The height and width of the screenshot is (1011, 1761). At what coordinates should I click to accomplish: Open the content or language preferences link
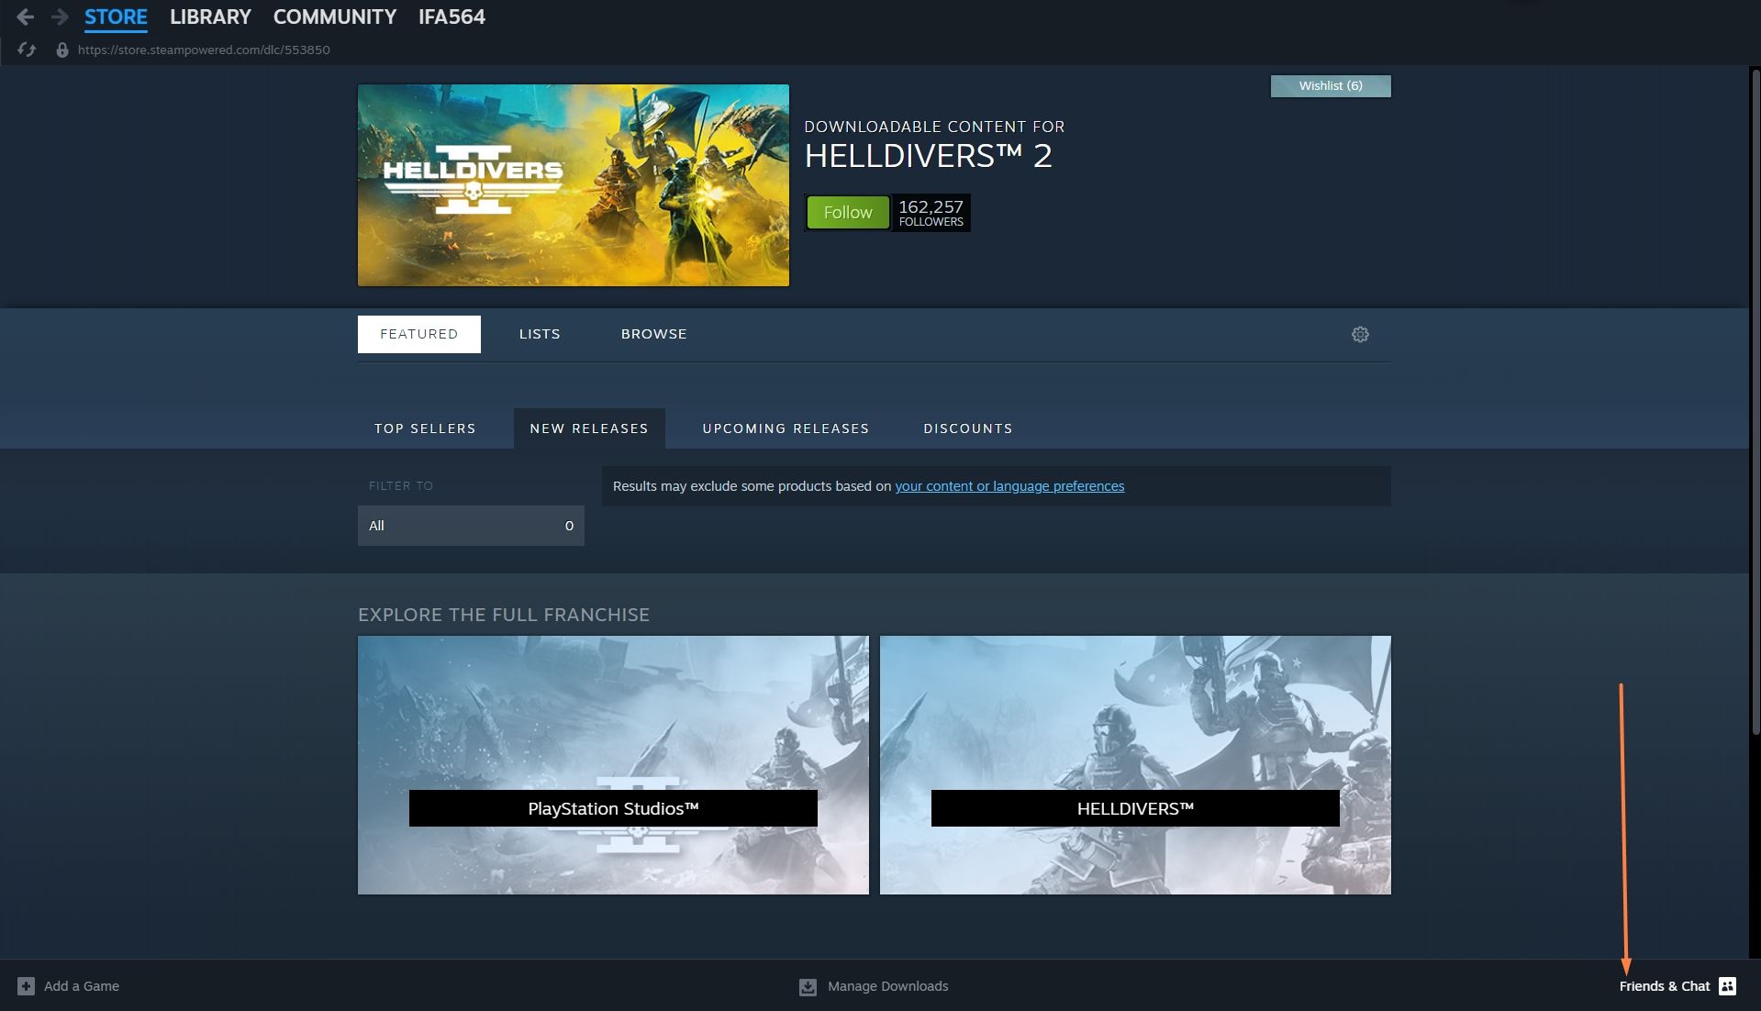(x=1009, y=486)
